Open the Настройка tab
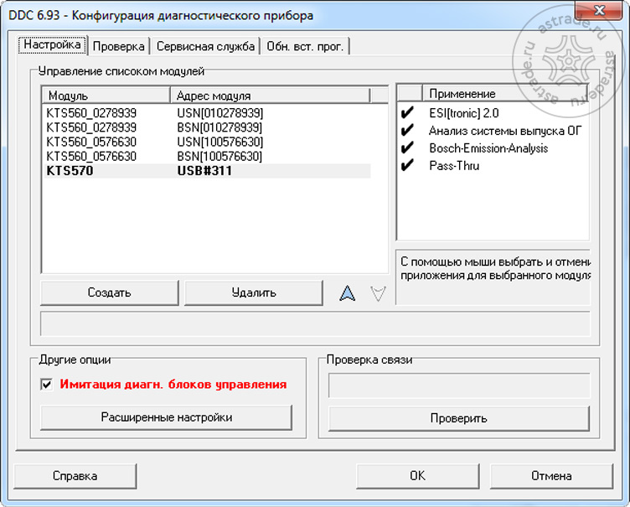The width and height of the screenshot is (630, 507). point(52,44)
